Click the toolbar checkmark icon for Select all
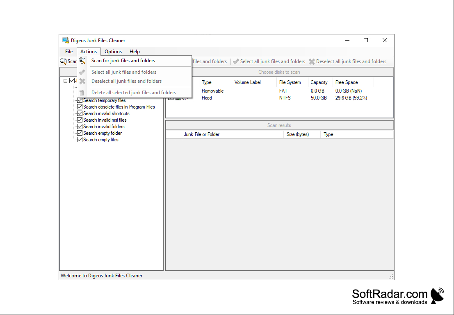 pos(236,61)
